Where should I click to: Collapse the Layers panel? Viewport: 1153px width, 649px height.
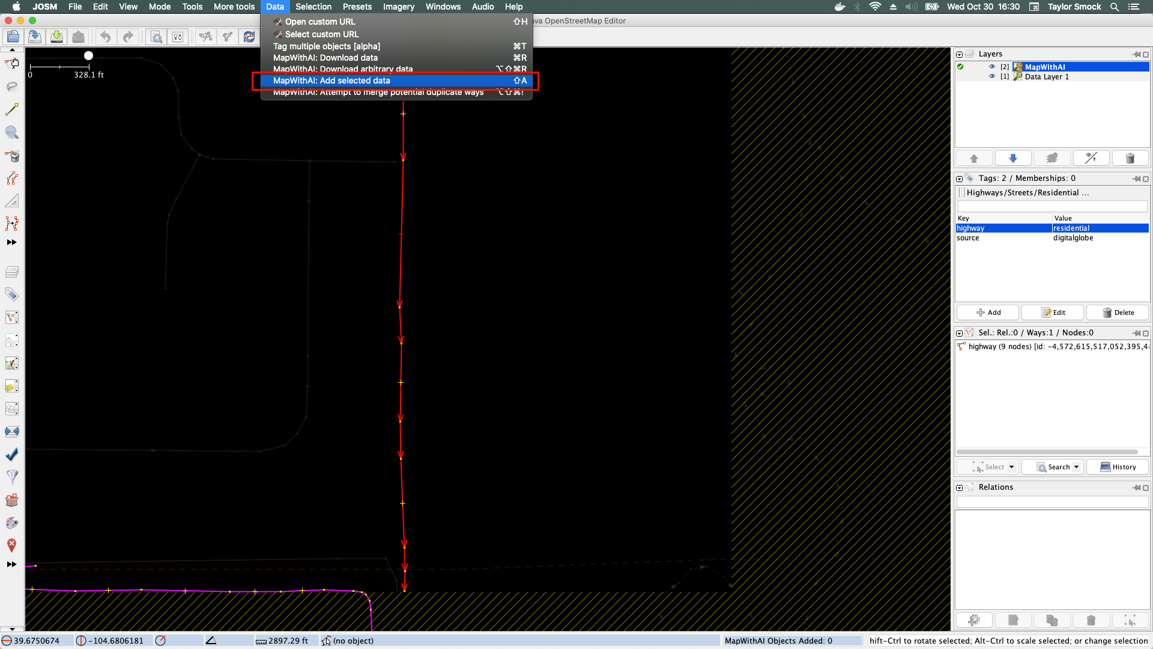pyautogui.click(x=960, y=54)
